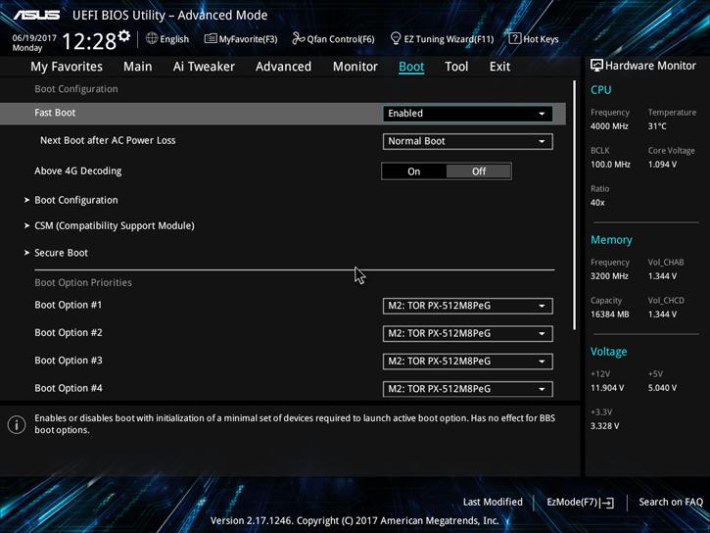Screen dimensions: 710x533
Task: Click the globe language icon
Action: [x=152, y=38]
